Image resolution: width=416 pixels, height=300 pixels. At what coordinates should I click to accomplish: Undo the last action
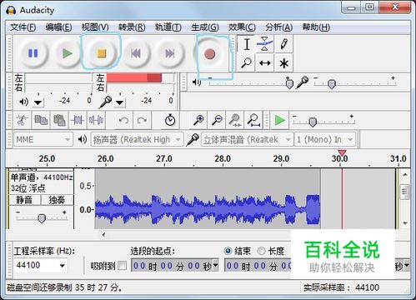click(x=123, y=121)
